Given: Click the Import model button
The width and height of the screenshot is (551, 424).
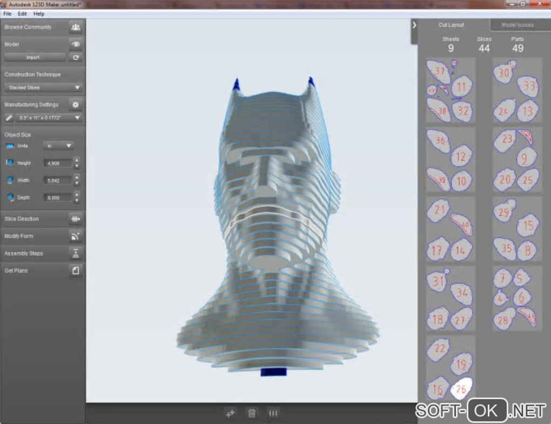Looking at the screenshot, I should (x=35, y=57).
